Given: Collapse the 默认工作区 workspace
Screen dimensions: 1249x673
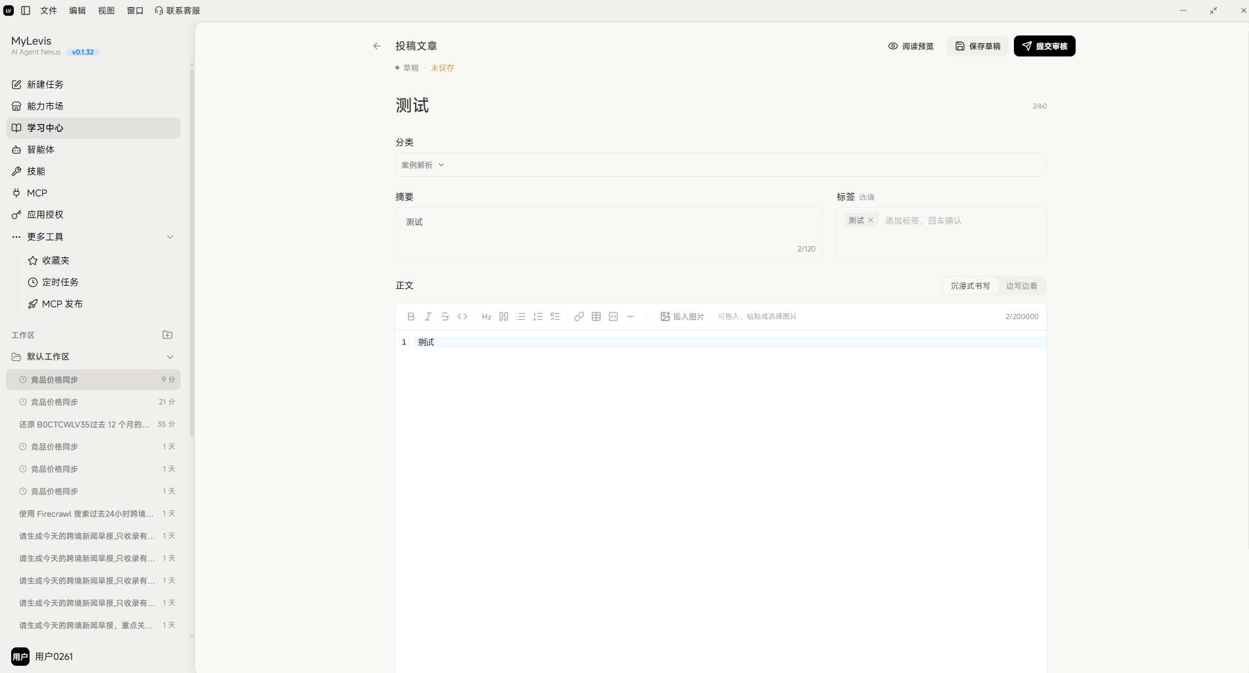Looking at the screenshot, I should 170,357.
